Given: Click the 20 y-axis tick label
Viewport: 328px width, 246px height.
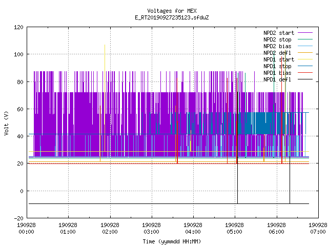Looking at the screenshot, I should pyautogui.click(x=20, y=163).
